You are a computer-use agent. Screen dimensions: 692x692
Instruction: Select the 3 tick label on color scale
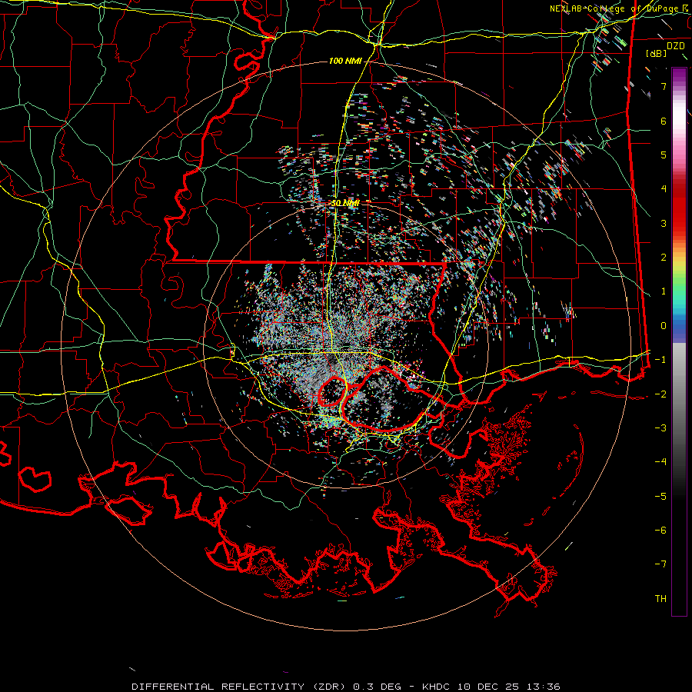coord(664,223)
